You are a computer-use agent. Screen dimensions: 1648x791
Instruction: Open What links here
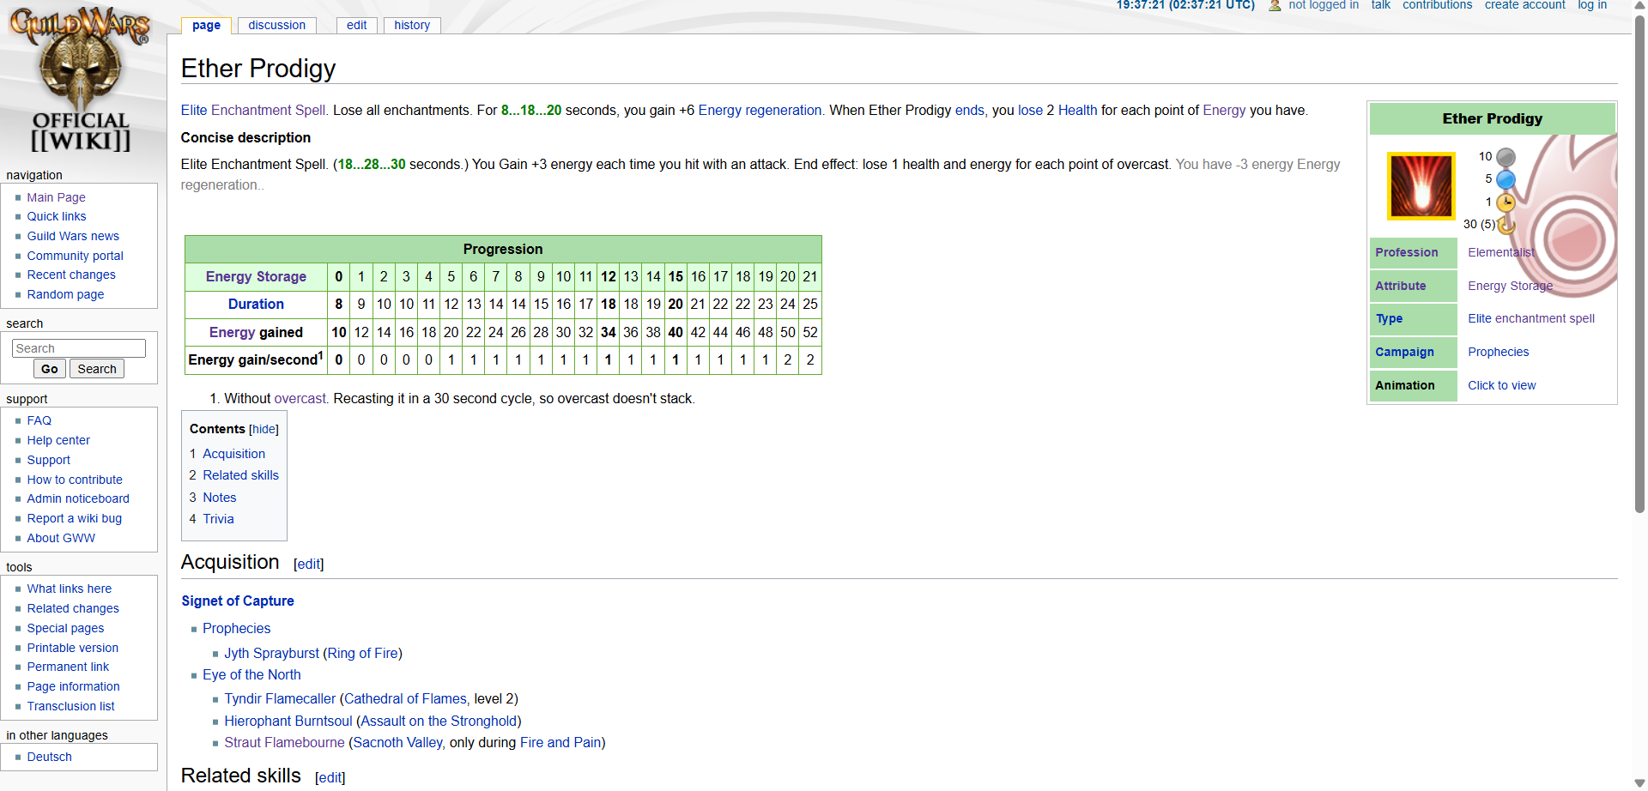70,589
